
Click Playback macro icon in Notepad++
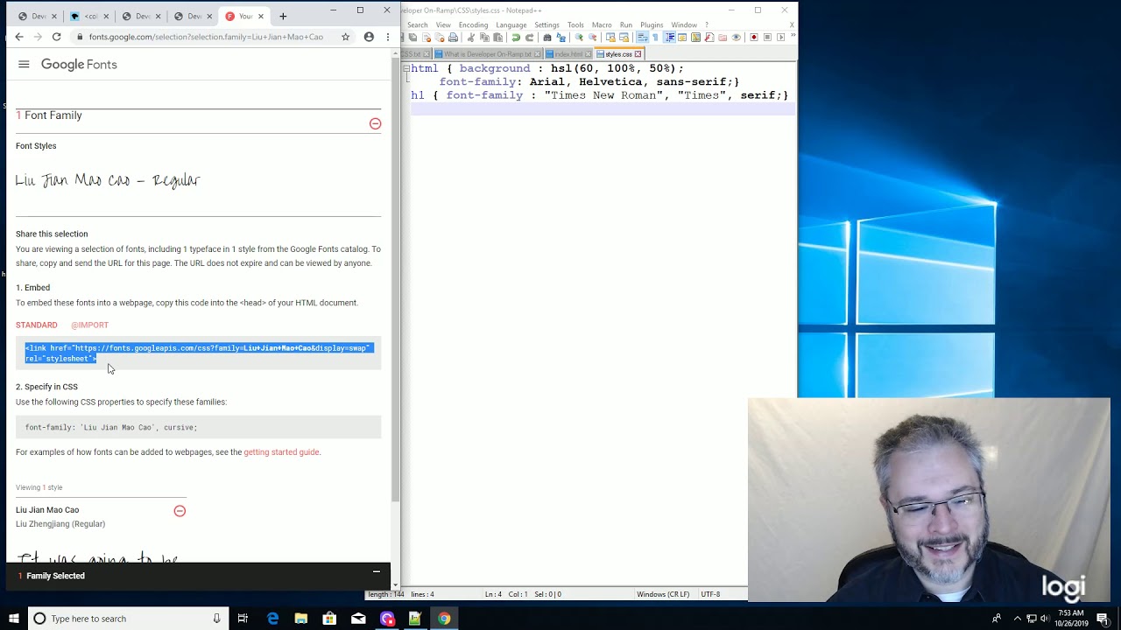pyautogui.click(x=780, y=38)
